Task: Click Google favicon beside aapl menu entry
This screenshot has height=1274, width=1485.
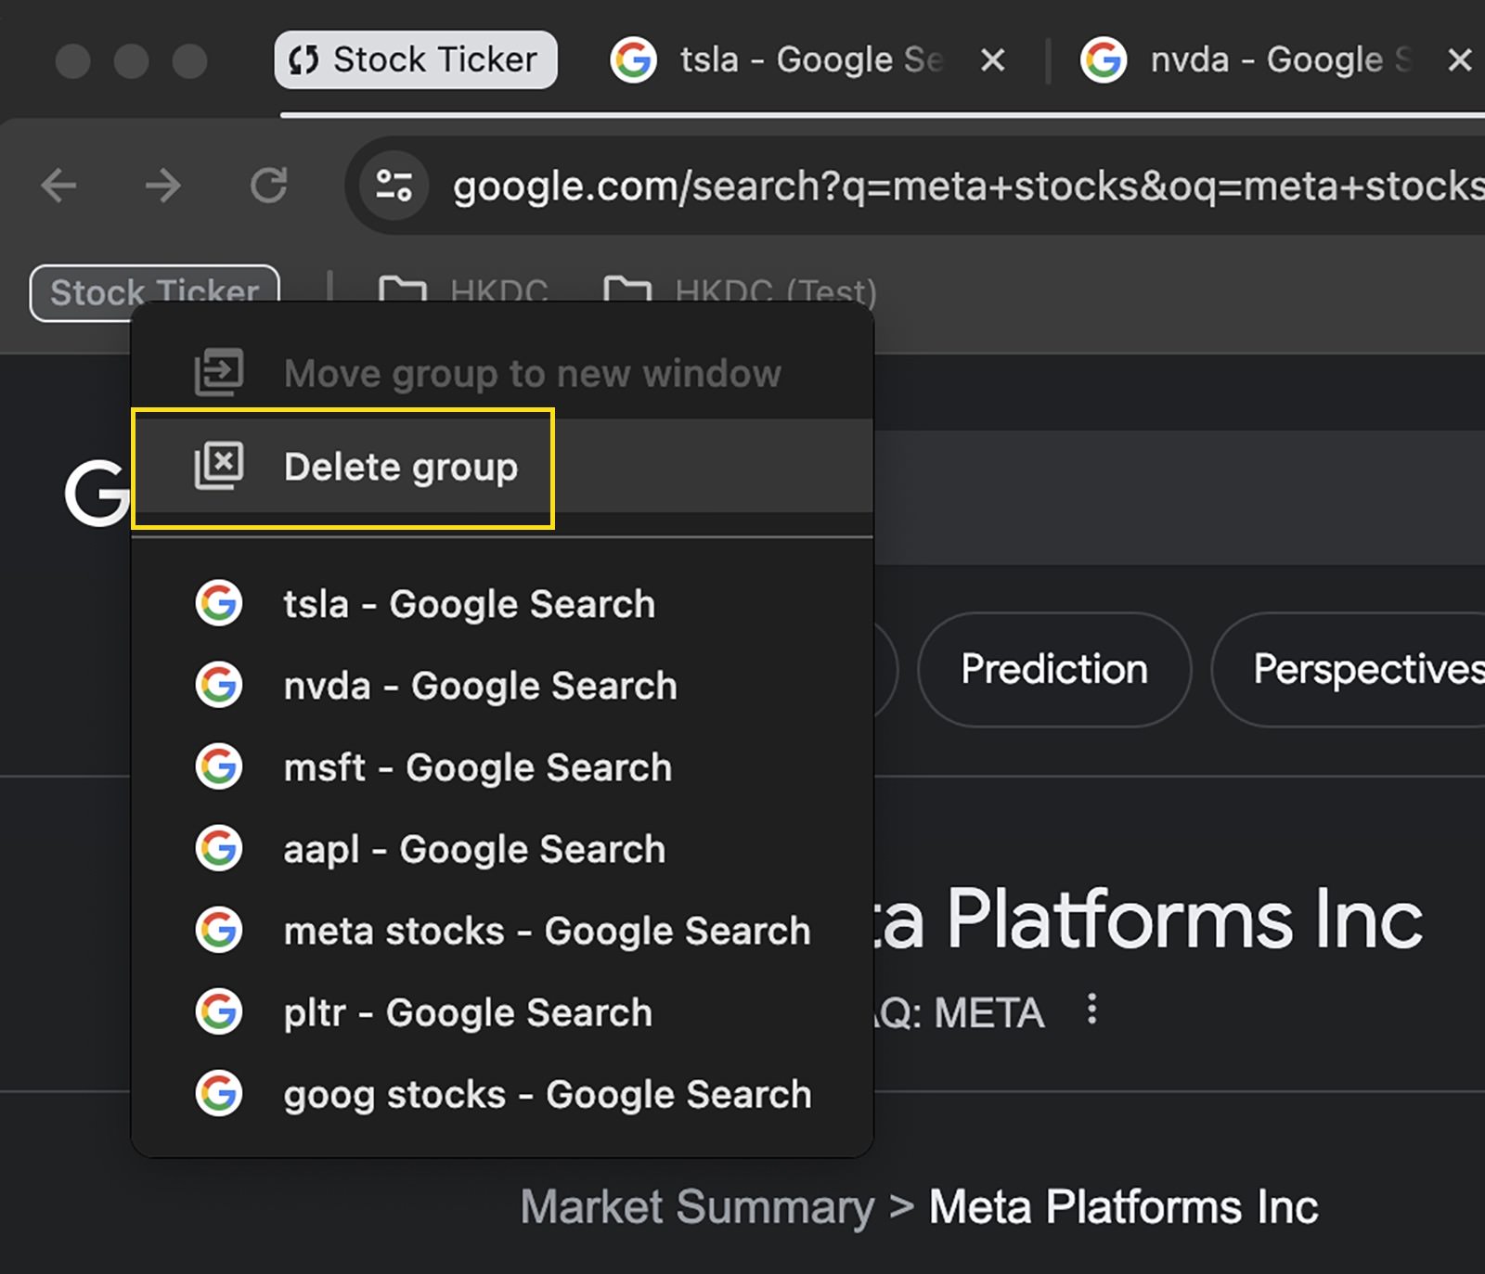Action: click(219, 848)
